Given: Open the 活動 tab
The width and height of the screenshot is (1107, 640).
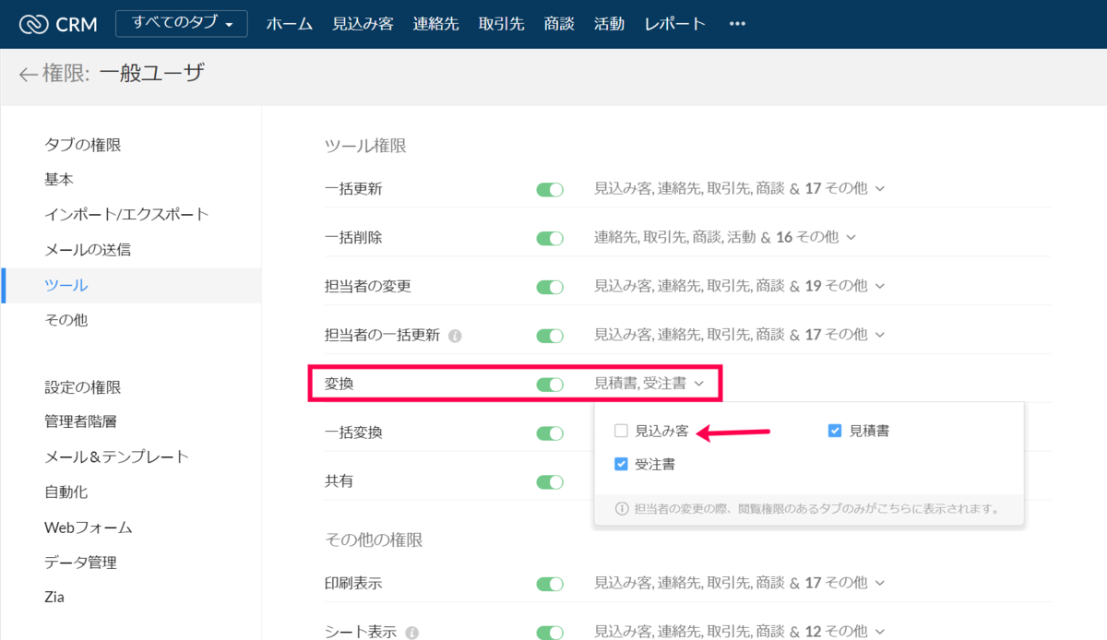Looking at the screenshot, I should tap(609, 24).
